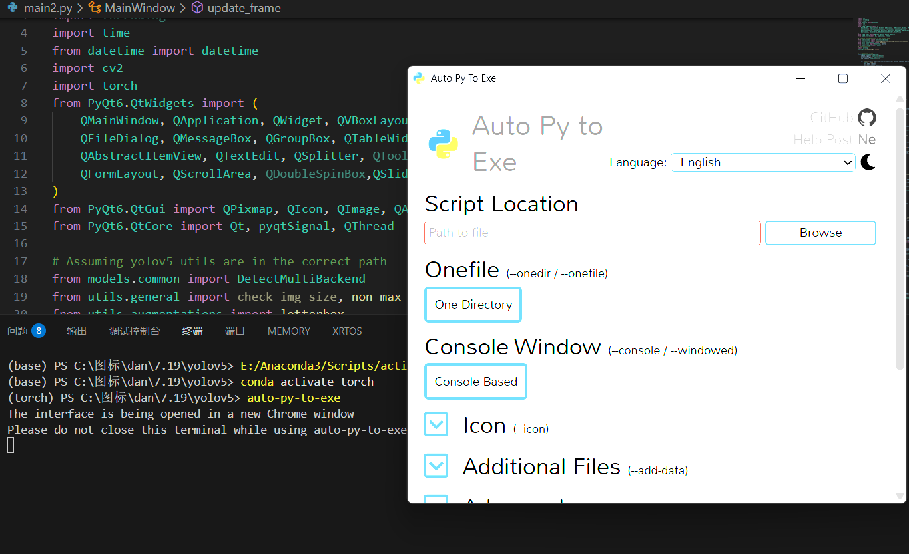Click the DetectMultiBackend import on line 18
The height and width of the screenshot is (554, 909).
click(301, 279)
